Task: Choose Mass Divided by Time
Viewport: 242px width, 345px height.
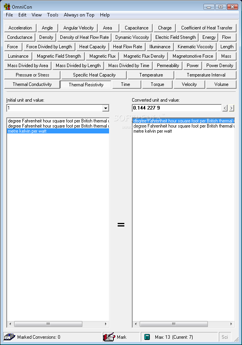Action: click(129, 66)
